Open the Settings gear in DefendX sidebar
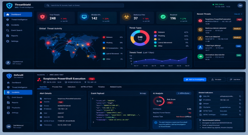Image resolution: width=248 pixels, height=135 pixels. pos(8,113)
